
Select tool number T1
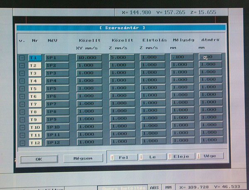[34, 58]
